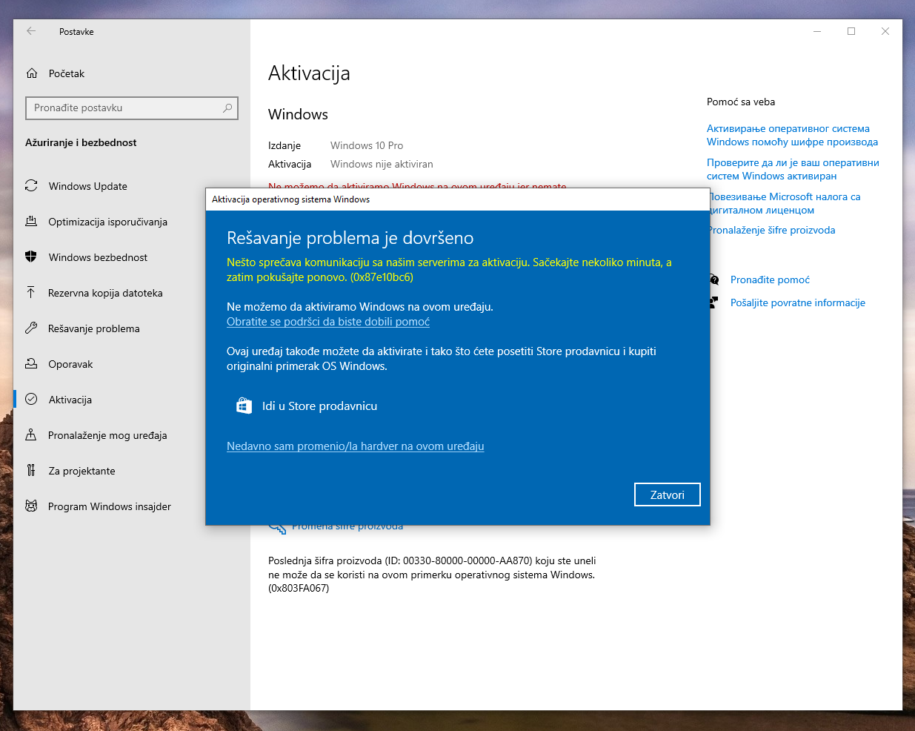
Task: Click the back arrow in Postavke window
Action: (x=31, y=31)
